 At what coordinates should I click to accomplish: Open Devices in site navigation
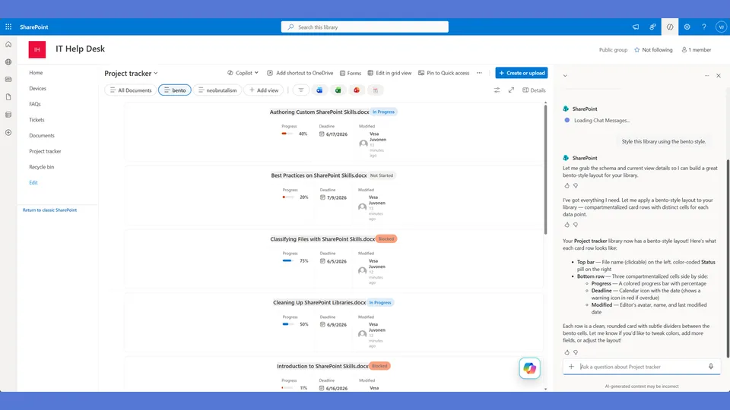click(38, 88)
